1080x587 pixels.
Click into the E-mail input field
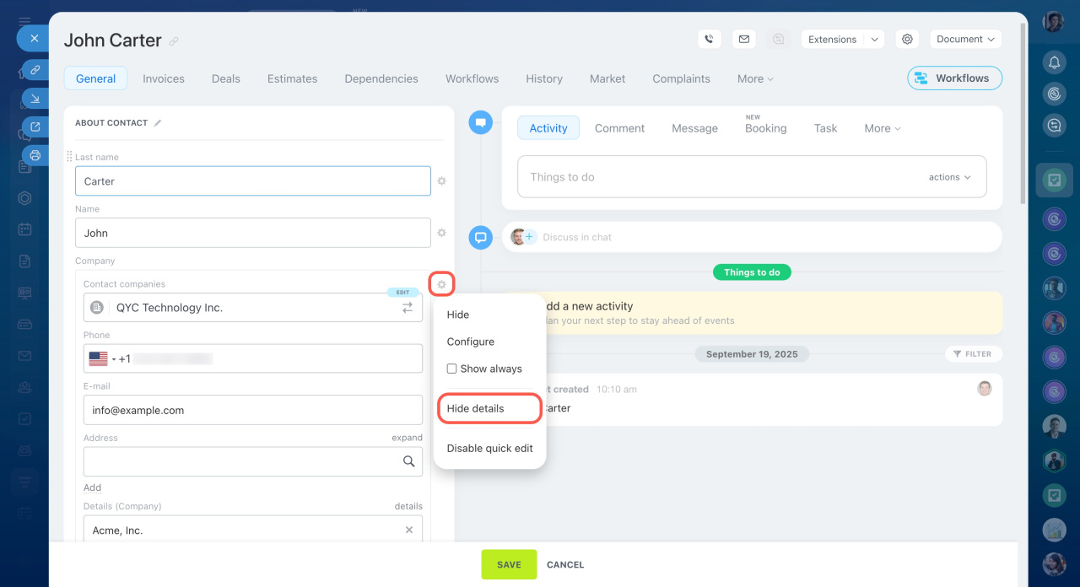tap(252, 410)
